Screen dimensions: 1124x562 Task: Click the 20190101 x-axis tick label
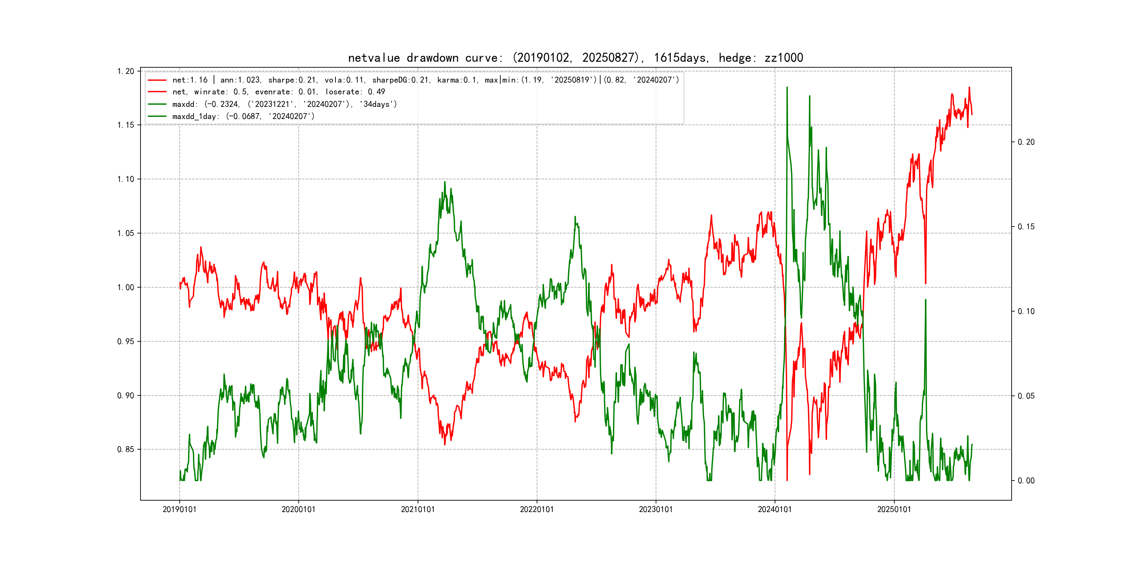[179, 510]
